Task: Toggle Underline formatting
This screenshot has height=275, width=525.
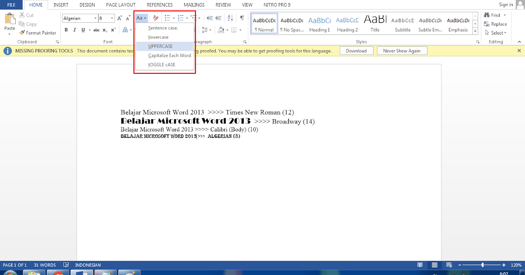Action: point(82,30)
